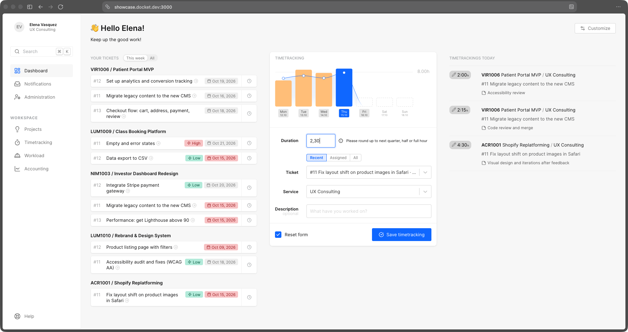Click the sidebar Search box
The height and width of the screenshot is (332, 628).
[41, 51]
